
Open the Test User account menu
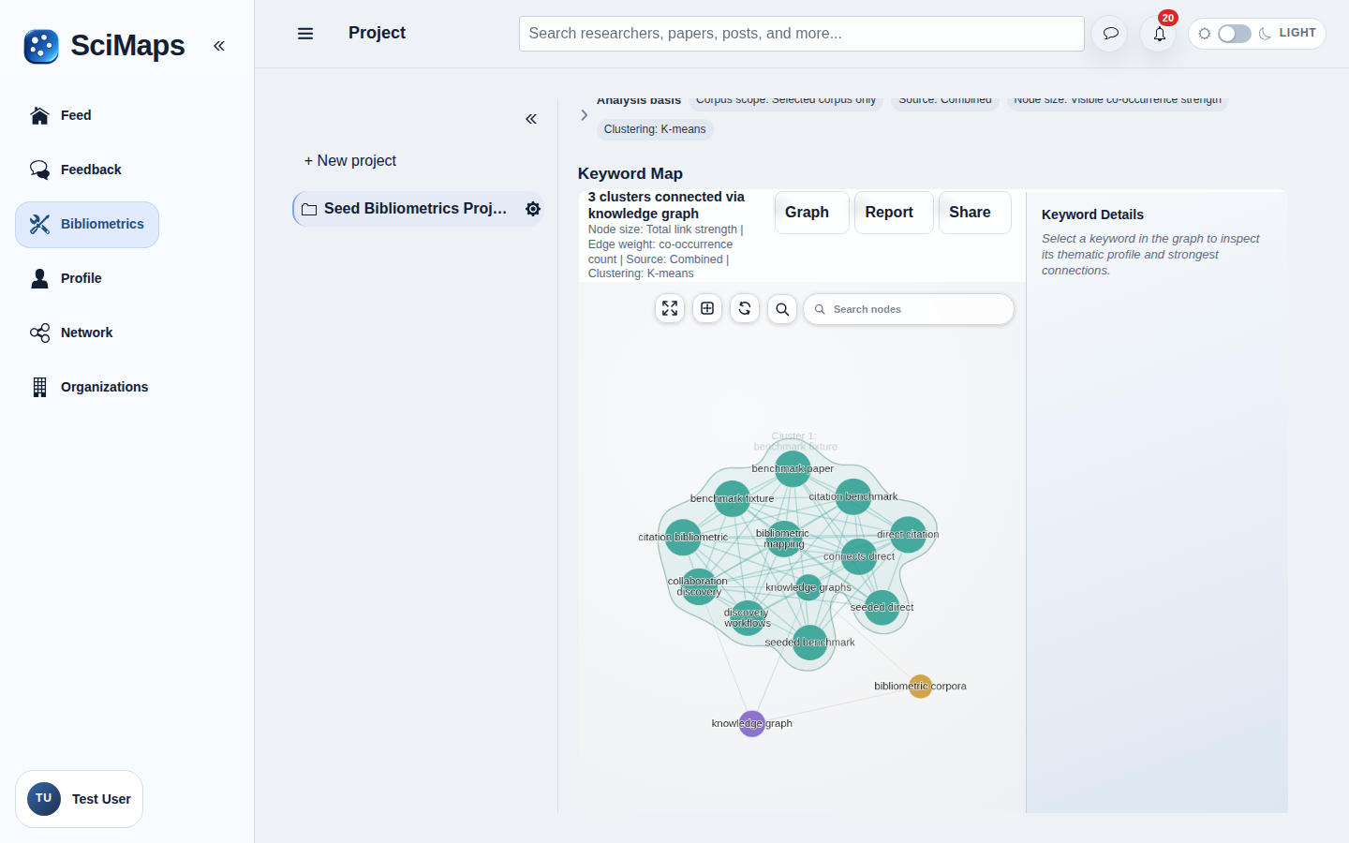(x=80, y=799)
